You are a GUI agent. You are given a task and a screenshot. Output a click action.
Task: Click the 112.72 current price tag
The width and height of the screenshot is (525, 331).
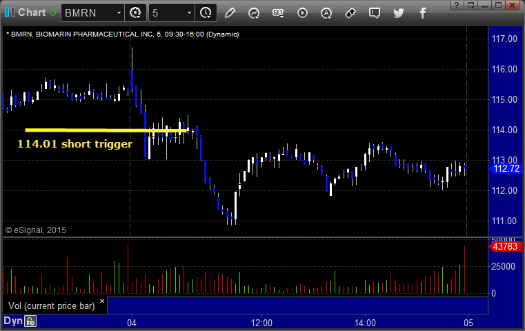[506, 169]
